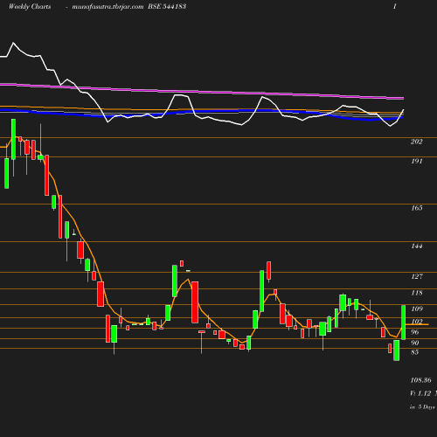Click the 118 price level label
Screen dimensions: 437x437
tap(417, 293)
